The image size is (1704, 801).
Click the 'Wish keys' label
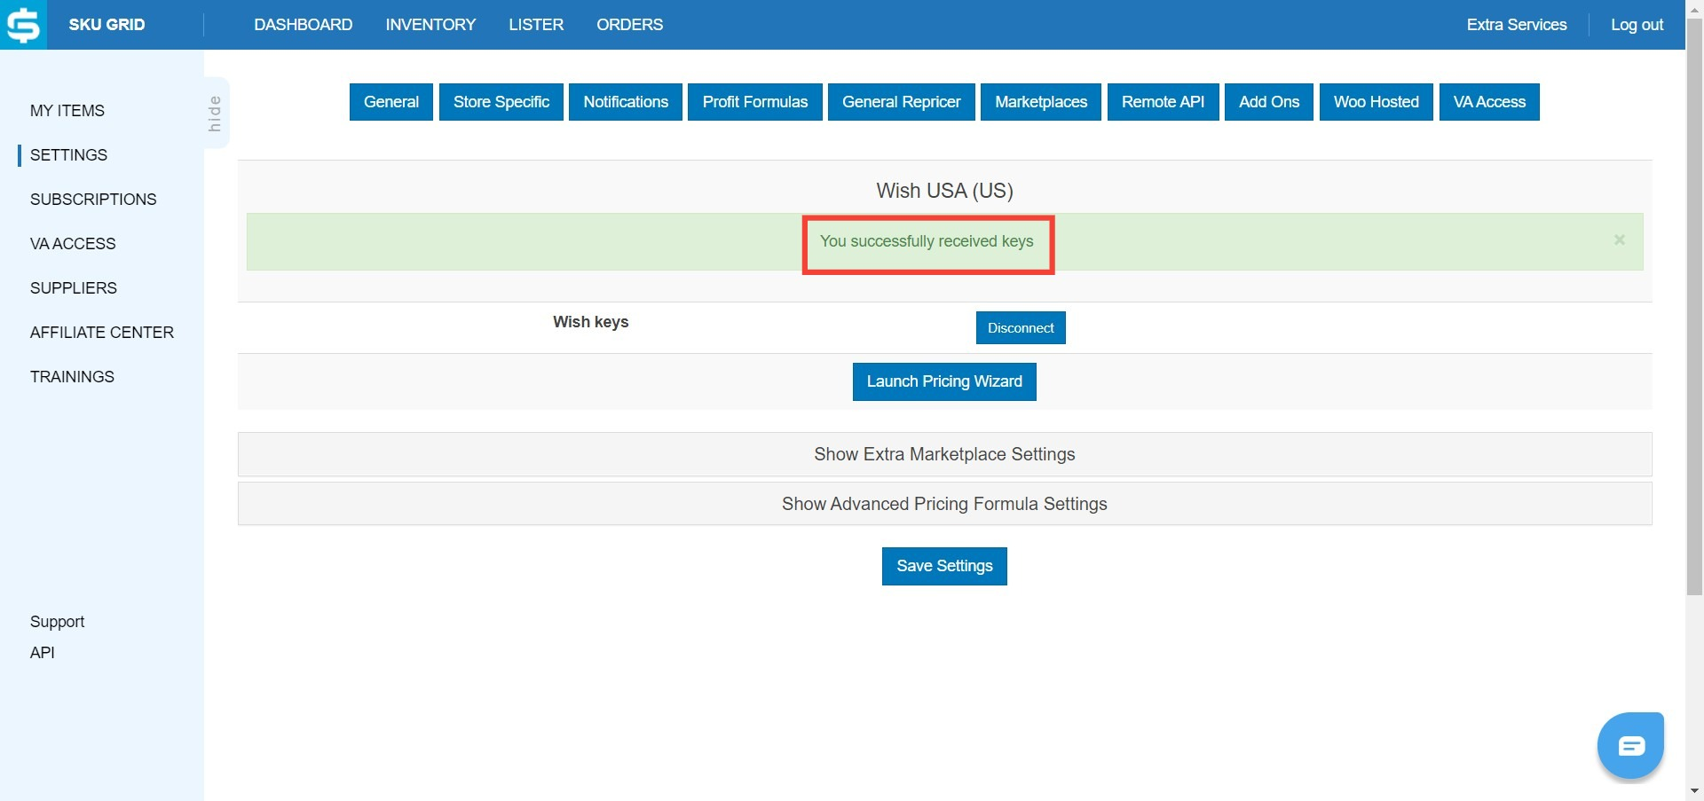[590, 322]
